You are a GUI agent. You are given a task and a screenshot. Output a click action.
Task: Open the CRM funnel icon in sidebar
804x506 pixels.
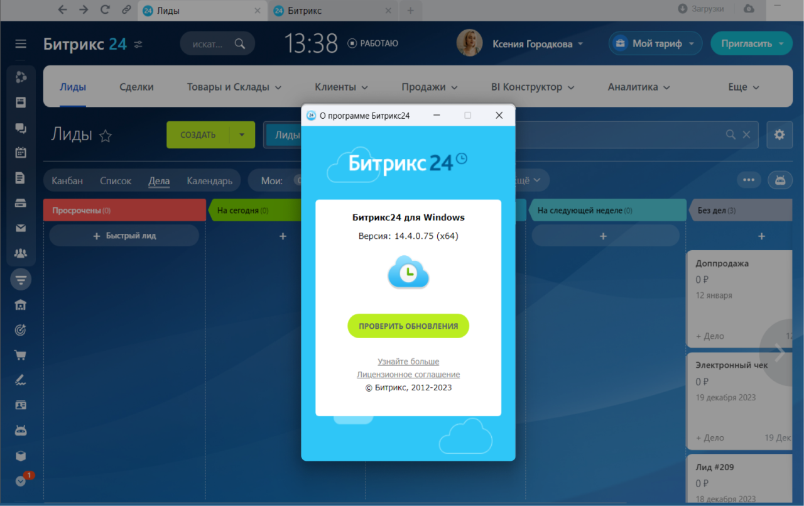tap(21, 279)
